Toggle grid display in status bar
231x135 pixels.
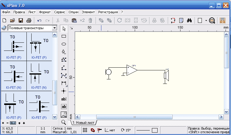(85, 130)
